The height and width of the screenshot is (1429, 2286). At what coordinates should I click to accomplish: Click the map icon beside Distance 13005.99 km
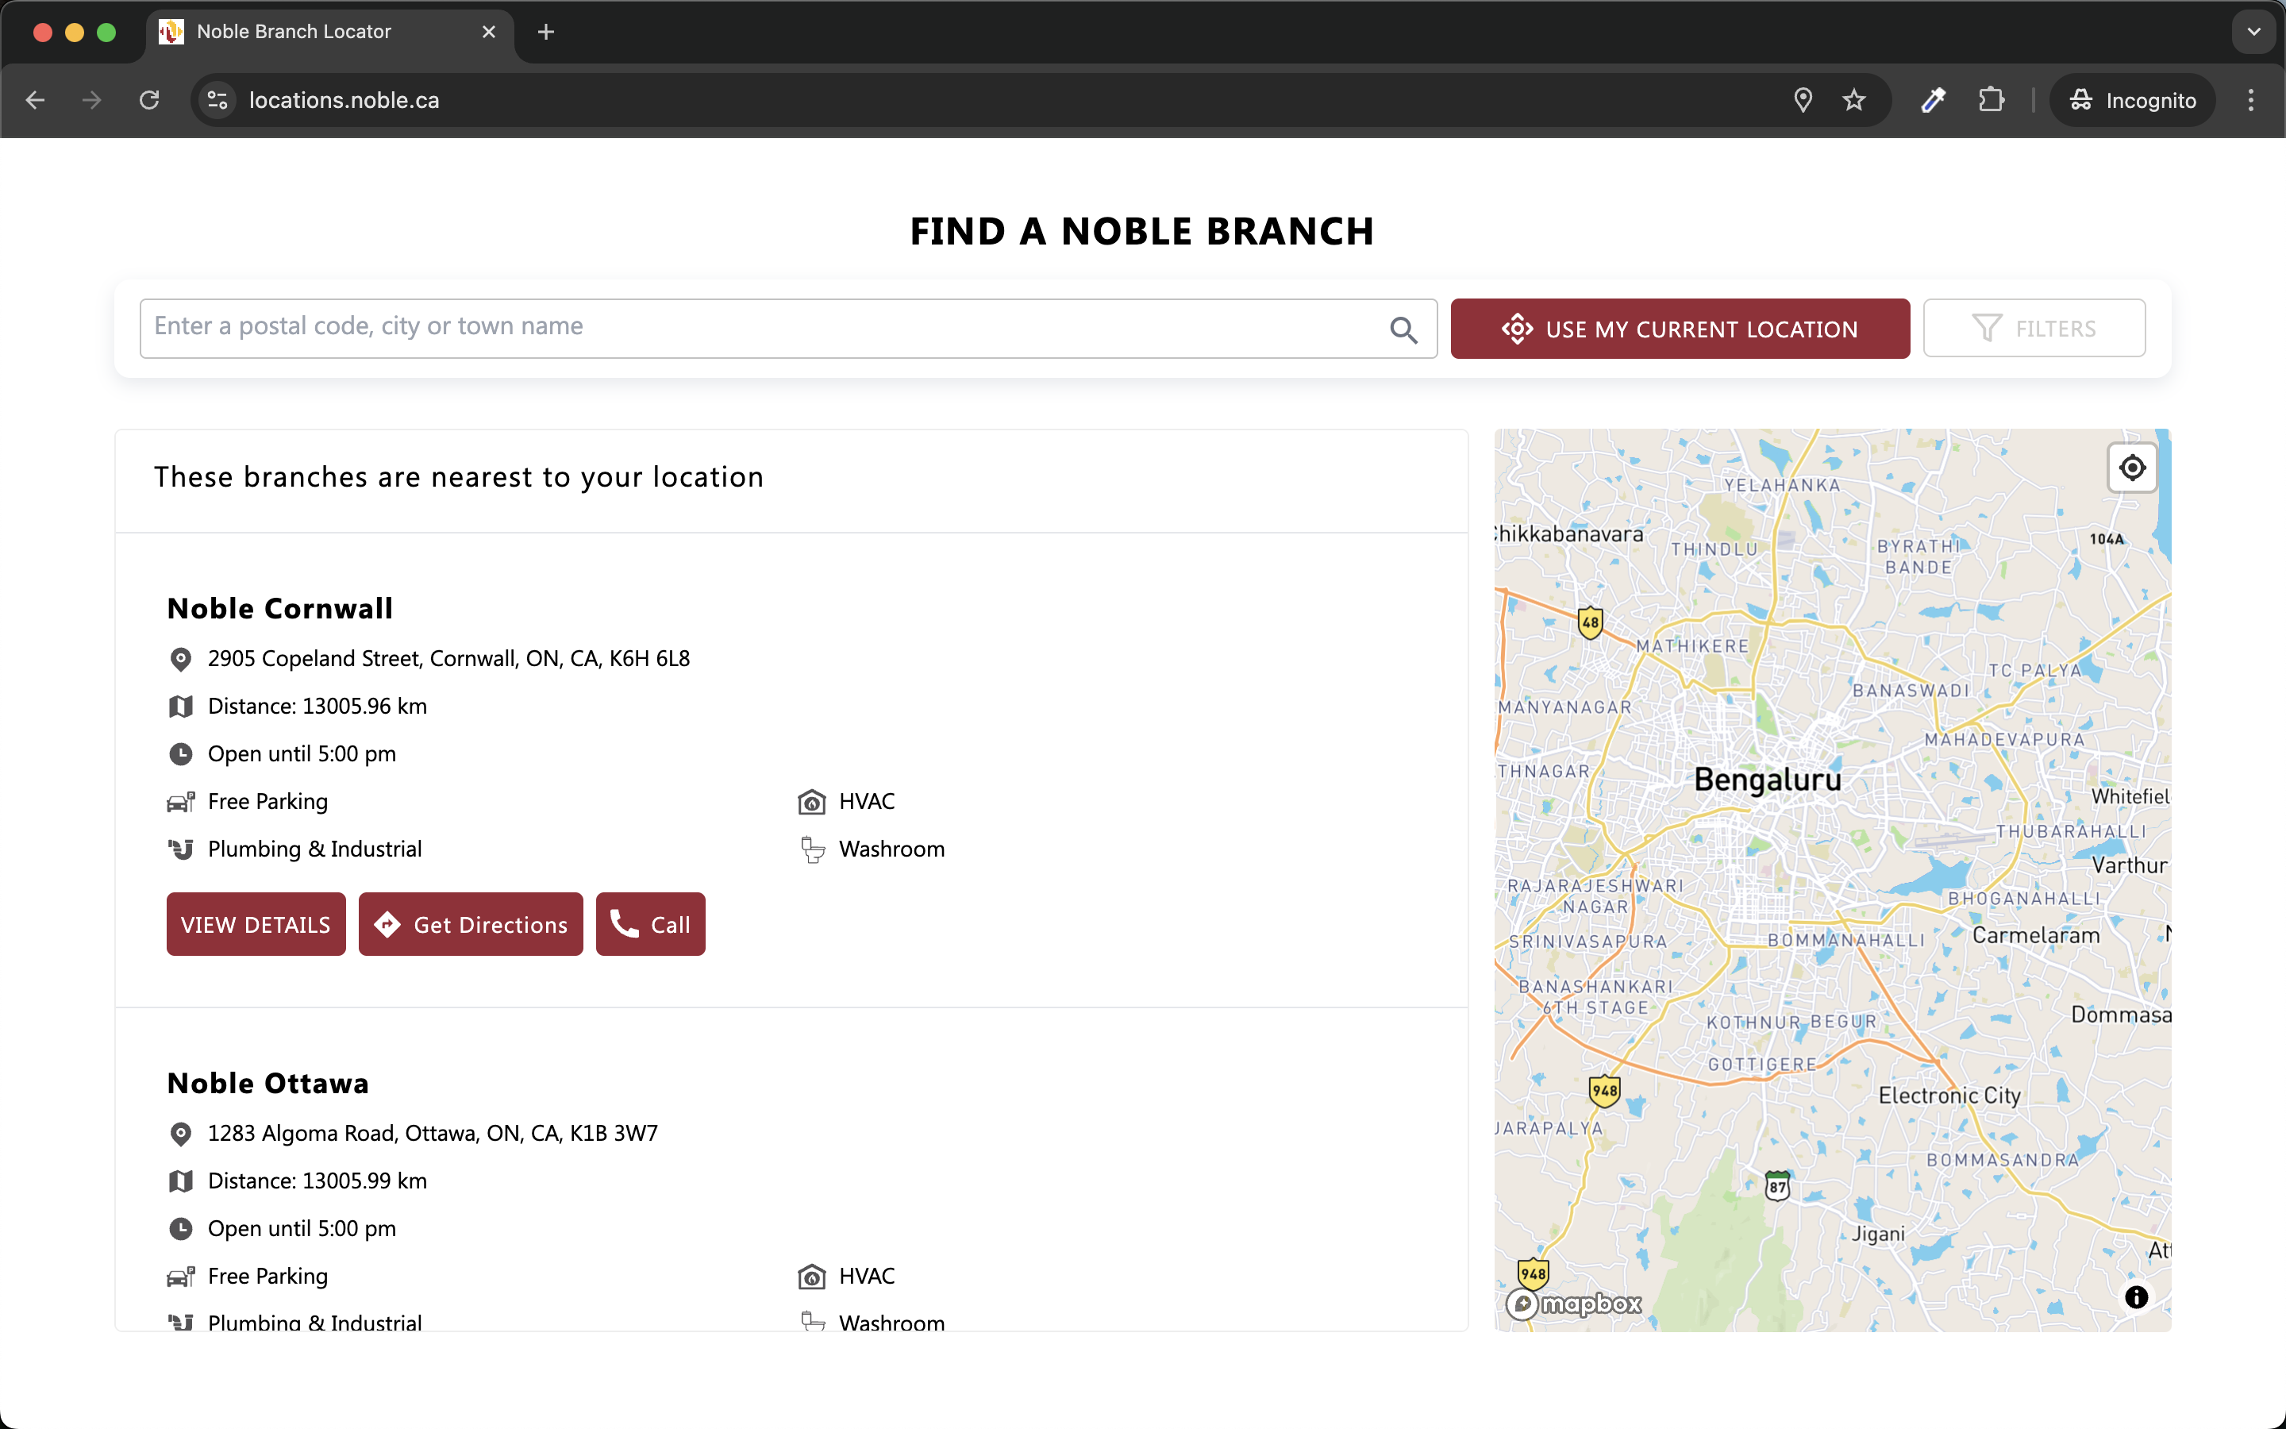(x=180, y=1181)
